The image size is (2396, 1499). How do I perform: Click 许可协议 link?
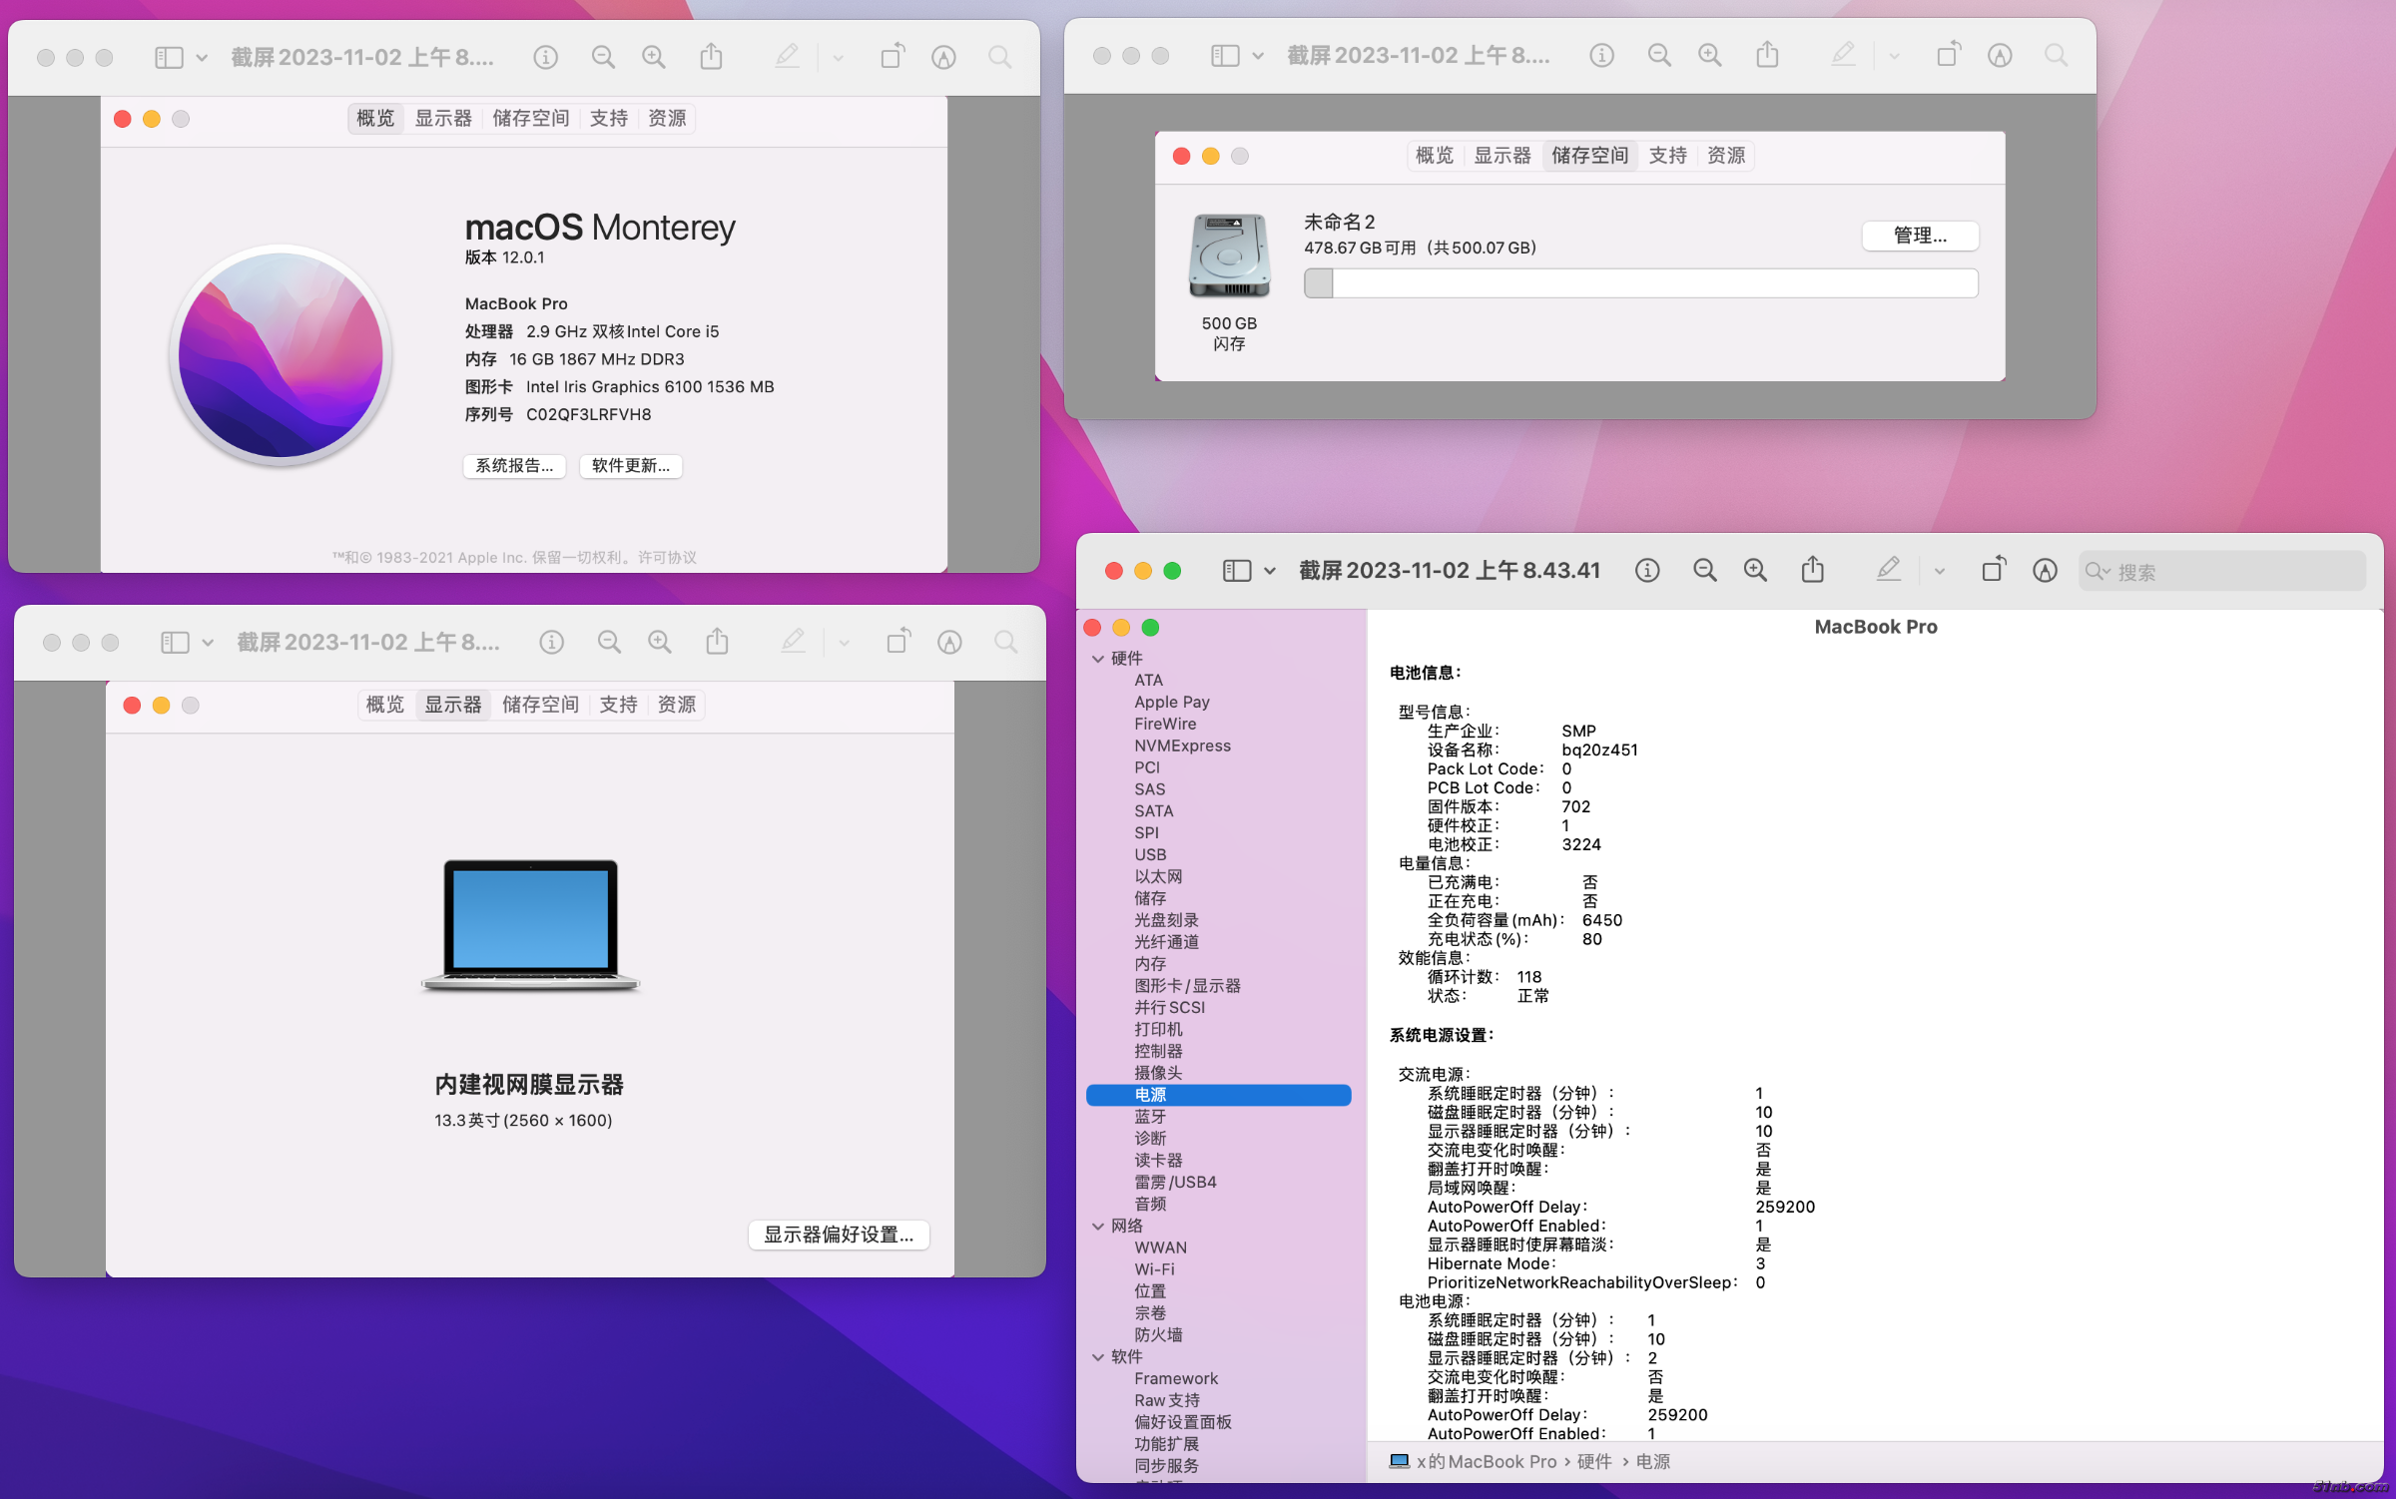667,557
